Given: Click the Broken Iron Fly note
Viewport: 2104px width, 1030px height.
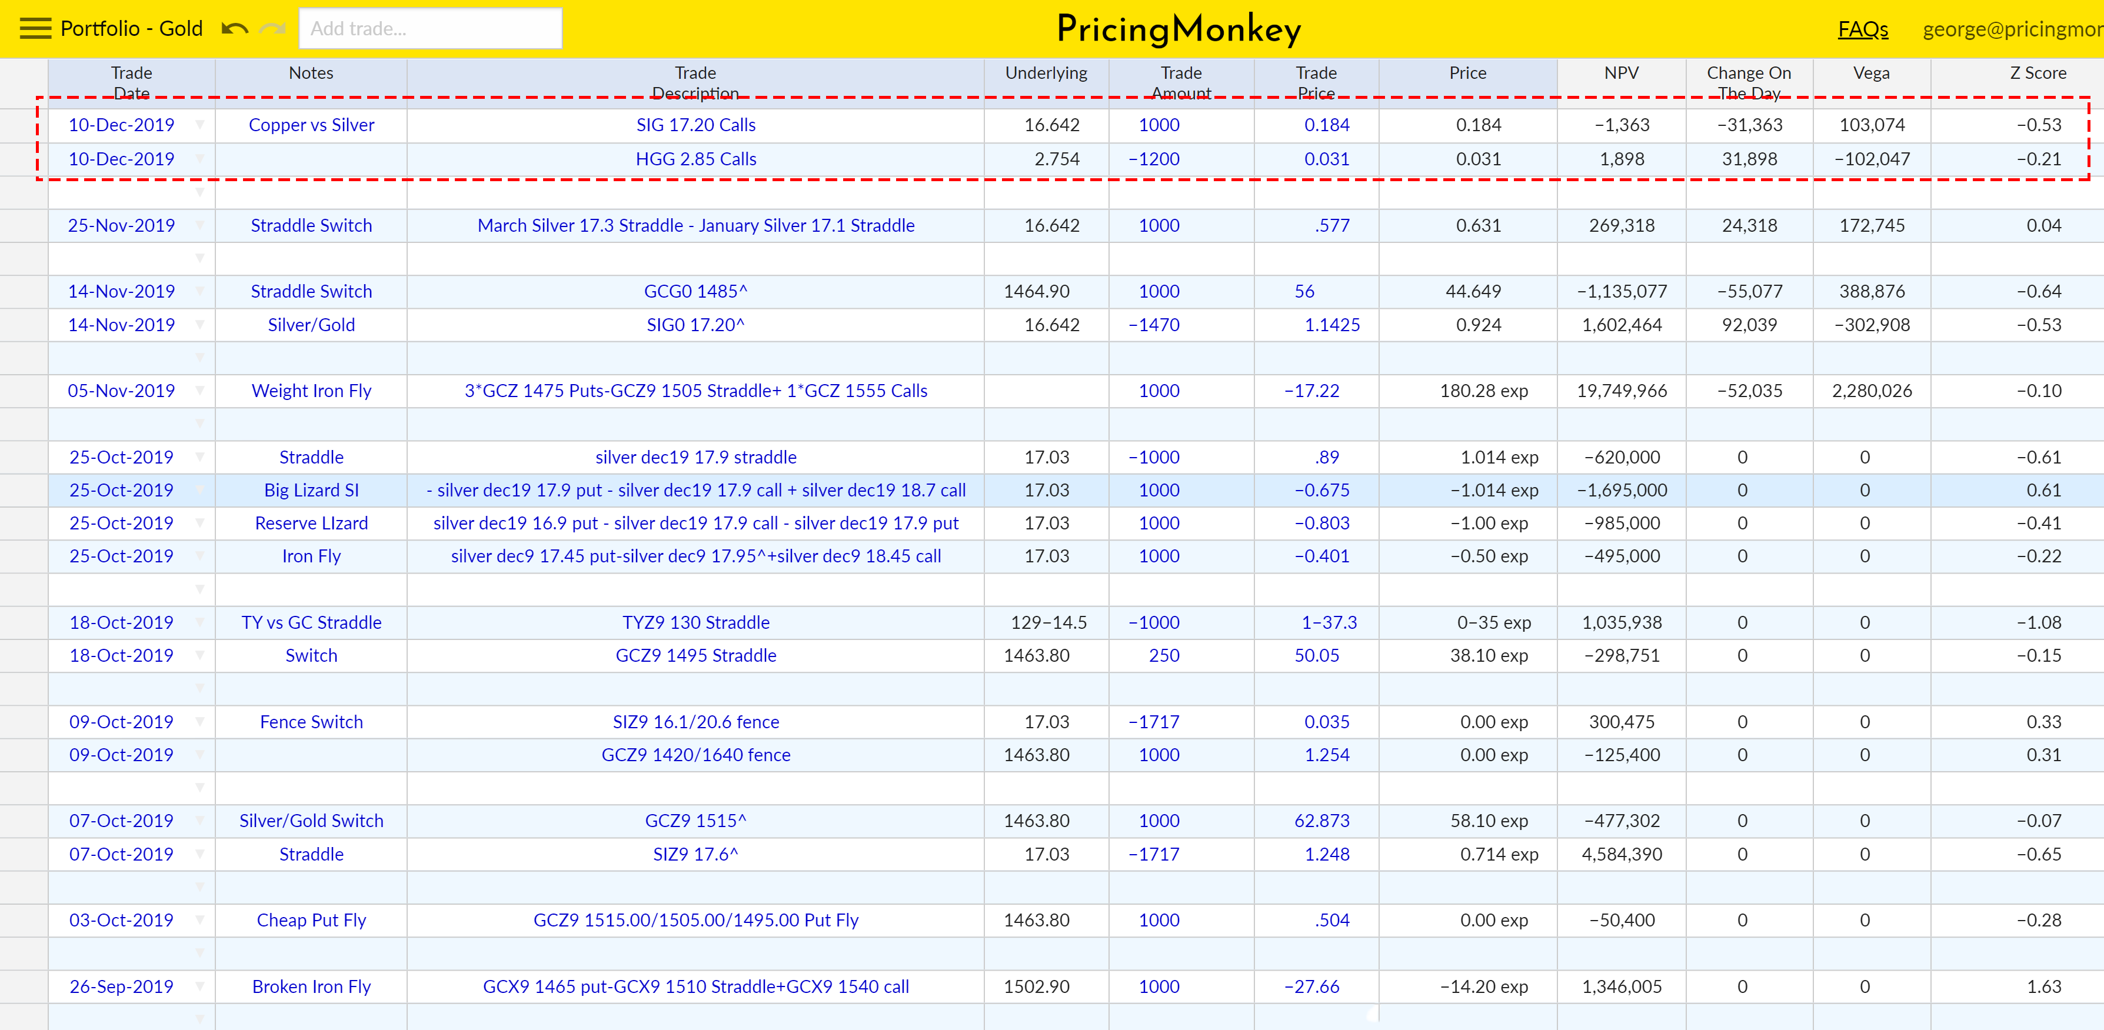Looking at the screenshot, I should coord(311,986).
